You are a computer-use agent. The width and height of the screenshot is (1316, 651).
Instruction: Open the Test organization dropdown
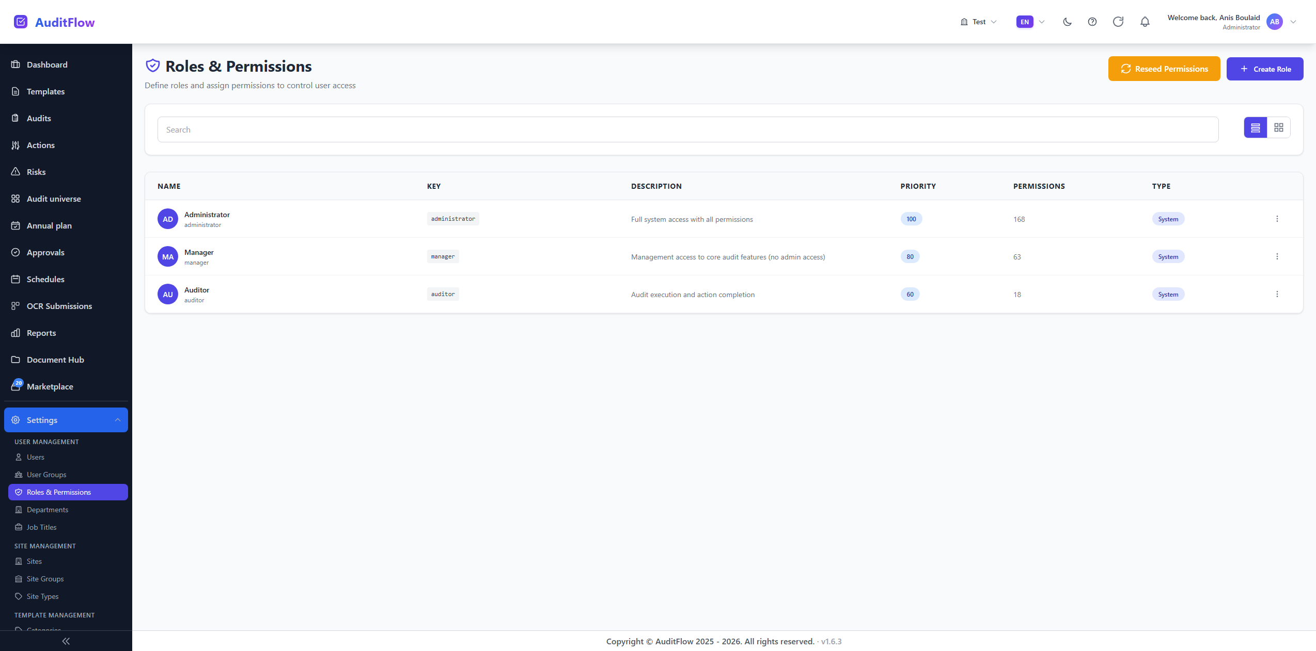click(978, 22)
